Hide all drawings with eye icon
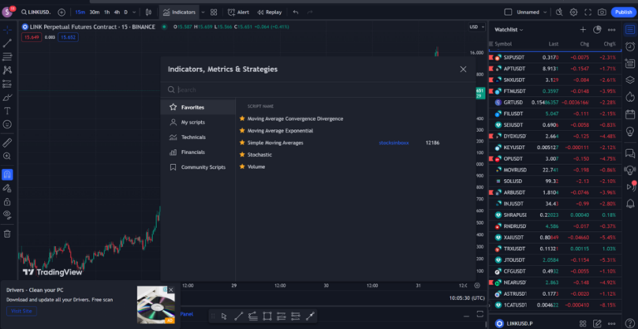The image size is (638, 329). (7, 214)
